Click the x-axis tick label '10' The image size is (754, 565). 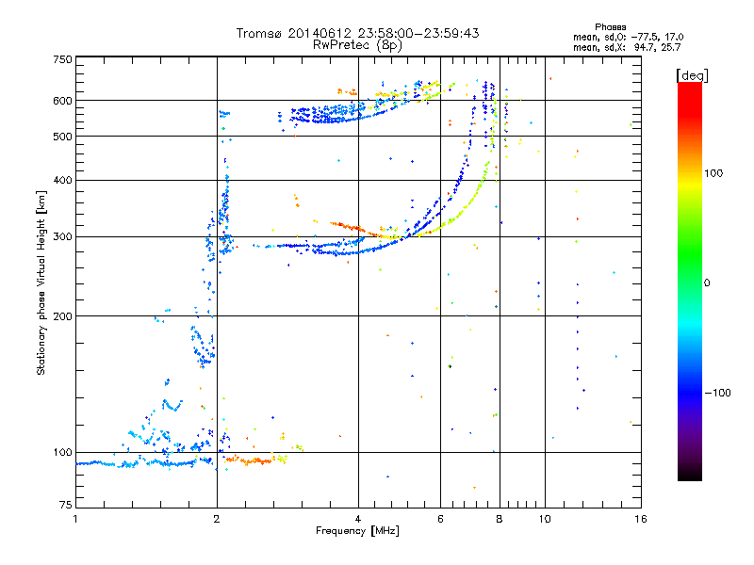coord(545,519)
